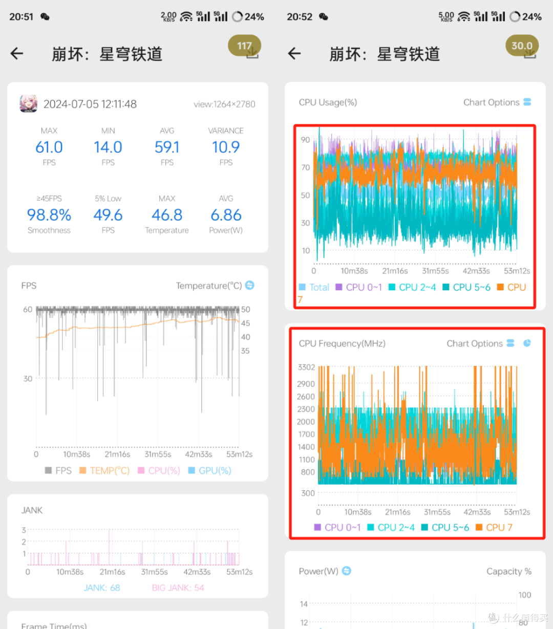Toggle CPU(%) series in FPS chart legend

coord(159,470)
